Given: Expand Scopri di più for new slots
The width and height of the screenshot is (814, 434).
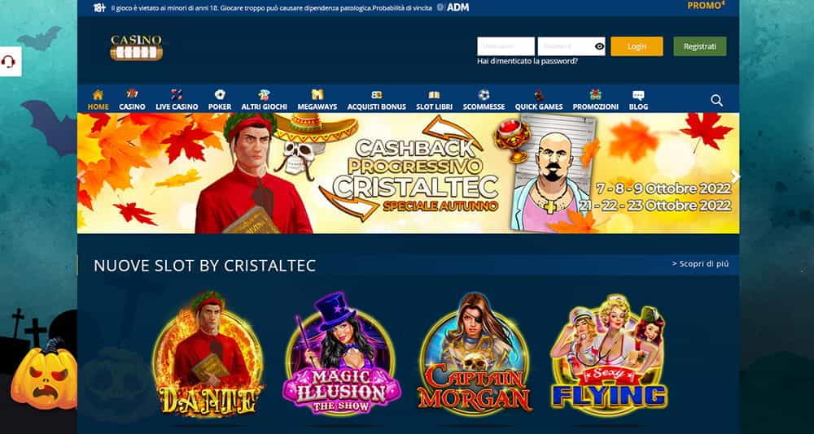Looking at the screenshot, I should pyautogui.click(x=700, y=264).
